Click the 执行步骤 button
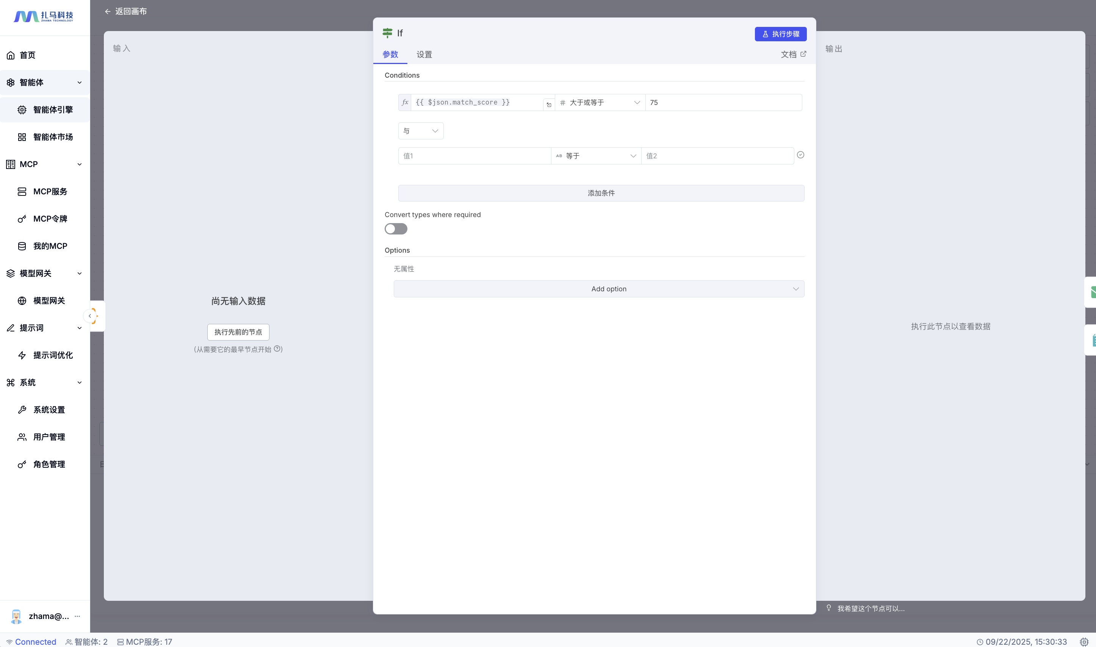Viewport: 1096px width, 647px height. (x=780, y=34)
